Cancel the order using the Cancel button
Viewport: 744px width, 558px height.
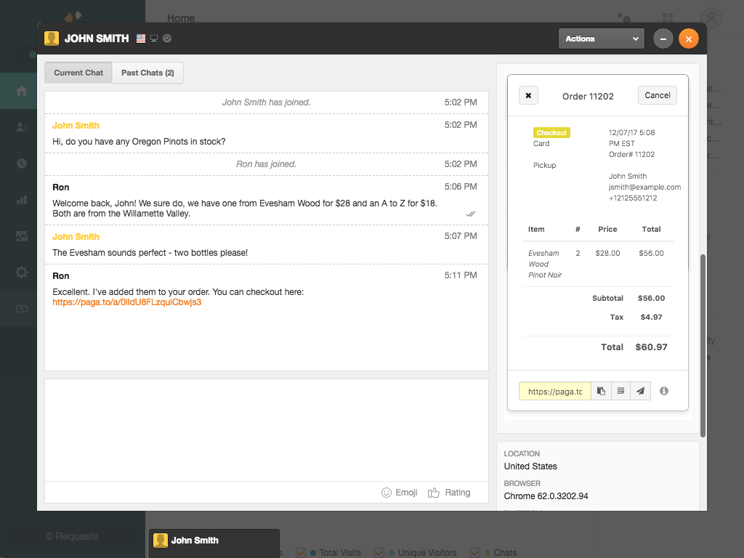pyautogui.click(x=657, y=95)
